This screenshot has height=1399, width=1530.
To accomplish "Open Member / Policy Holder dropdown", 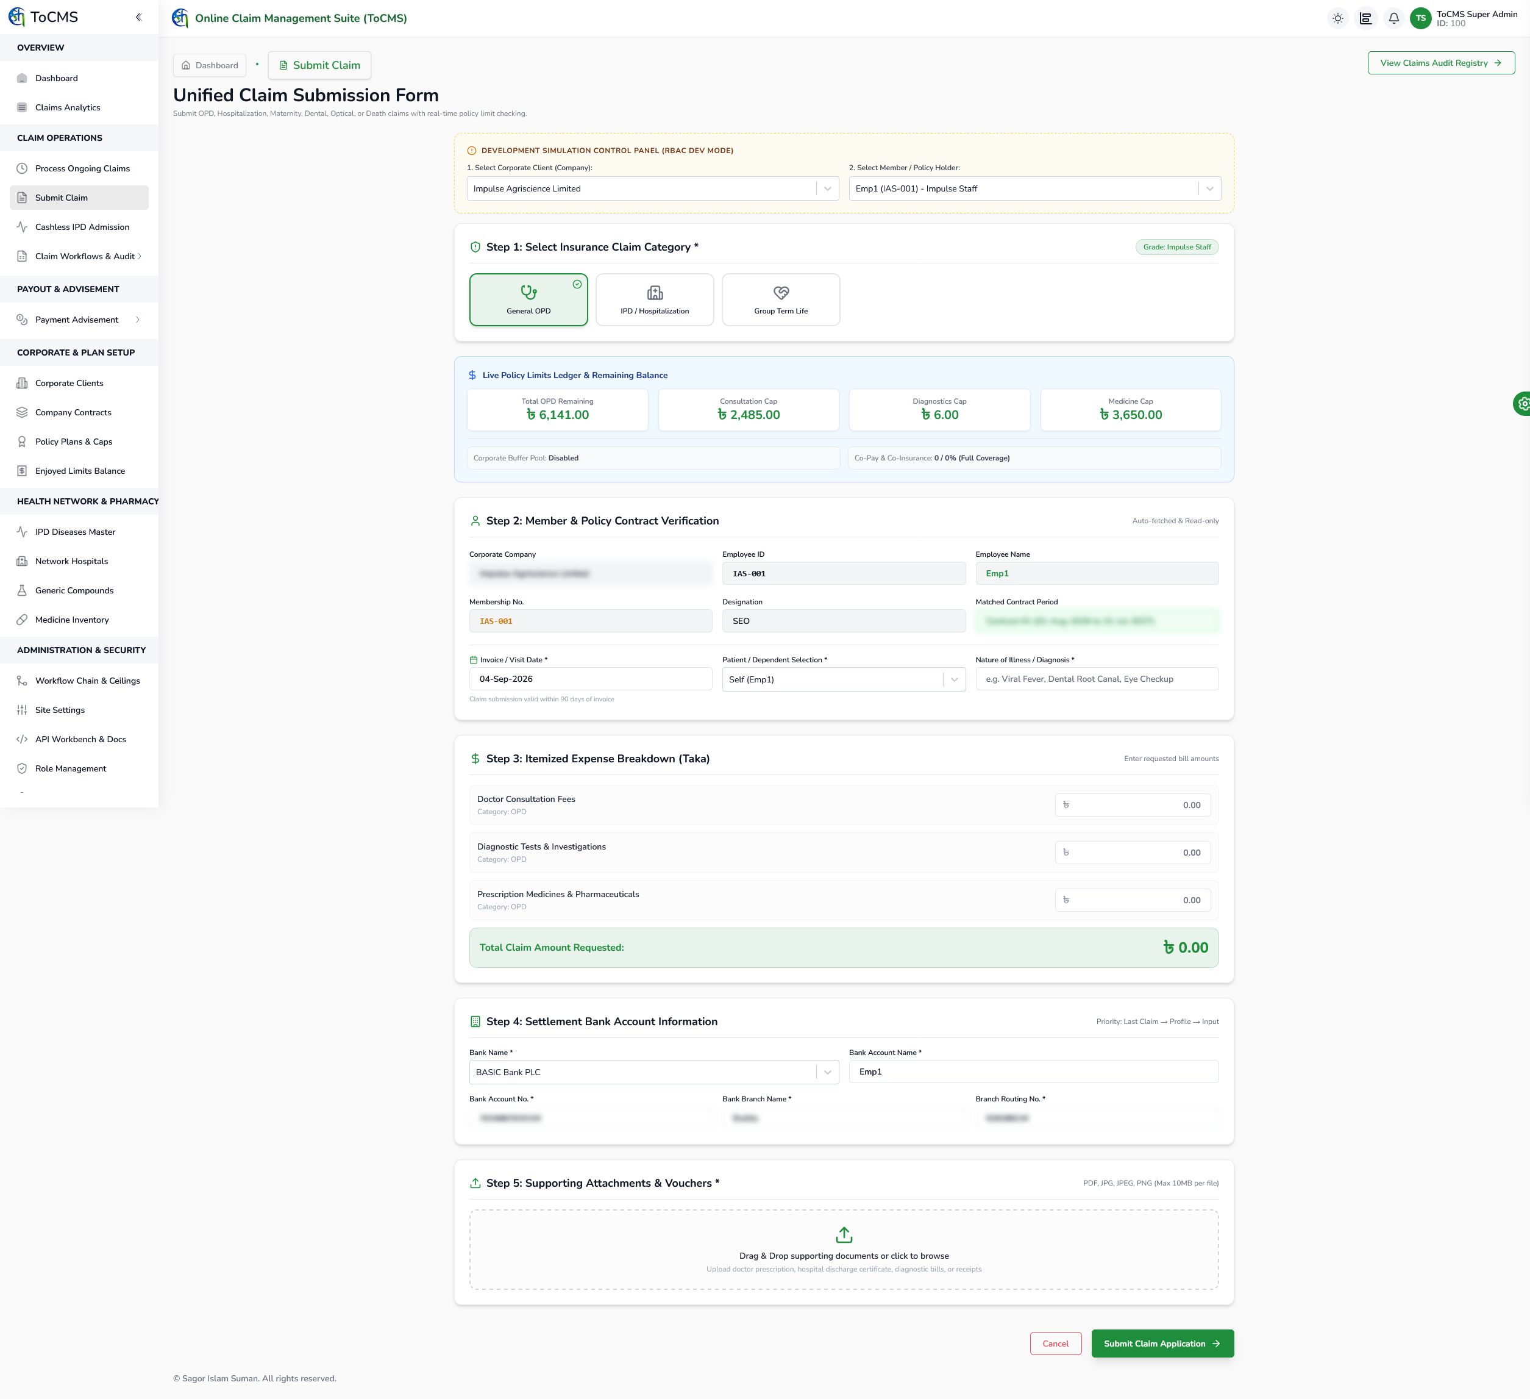I will click(x=1034, y=188).
